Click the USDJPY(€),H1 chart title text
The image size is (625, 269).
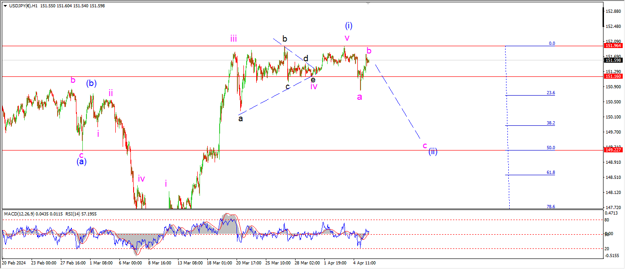tap(23, 6)
